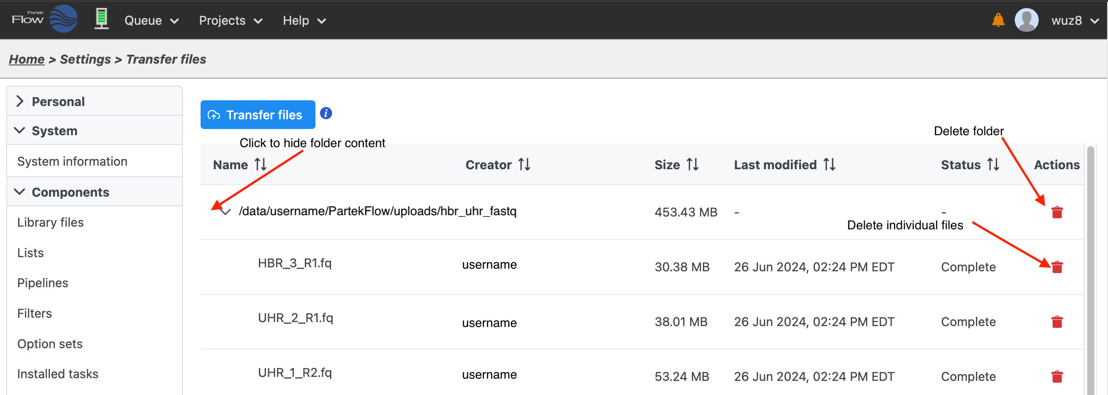Sort table by Name column

coord(261,165)
